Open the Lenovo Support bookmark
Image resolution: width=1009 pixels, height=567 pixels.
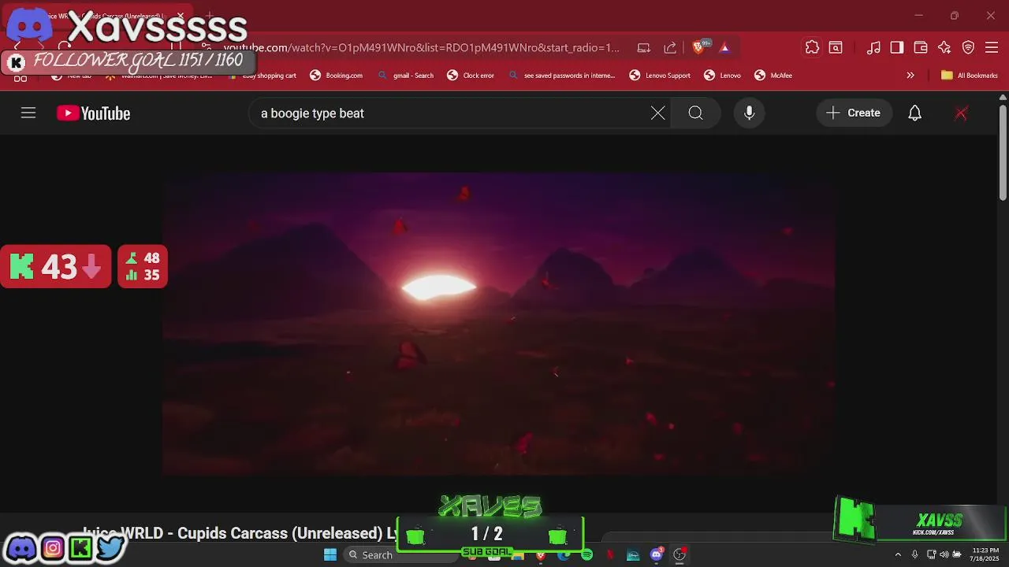click(x=660, y=76)
